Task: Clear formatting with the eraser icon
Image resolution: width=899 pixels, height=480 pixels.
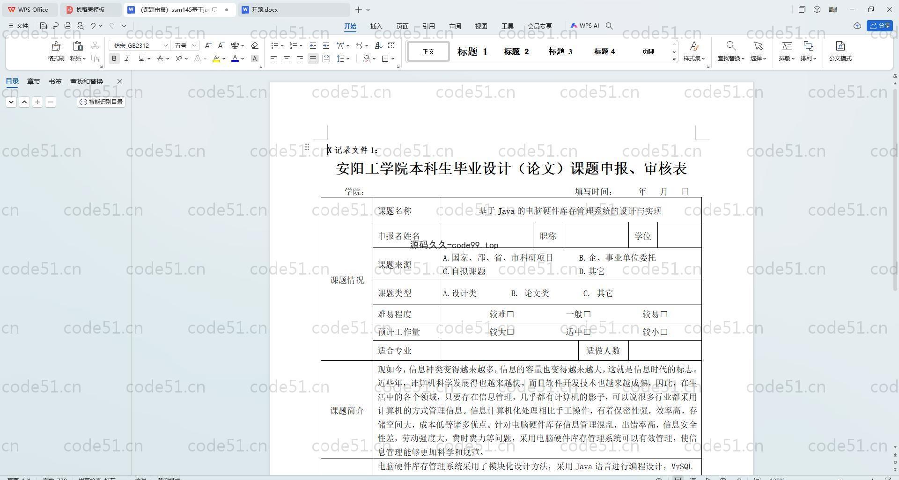Action: (254, 45)
